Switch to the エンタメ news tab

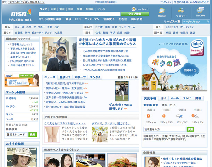pyautogui.click(x=95, y=77)
